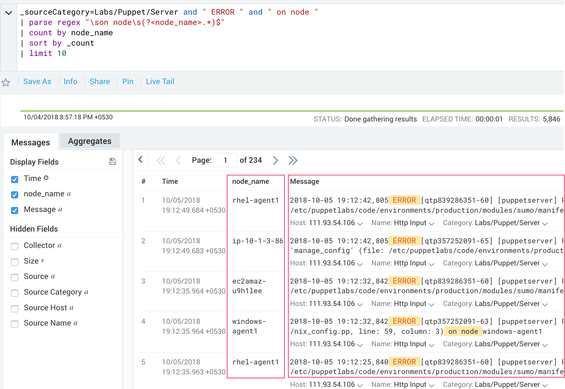Enable the Source Name hidden field
Screen dimensions: 565x389
pos(15,324)
